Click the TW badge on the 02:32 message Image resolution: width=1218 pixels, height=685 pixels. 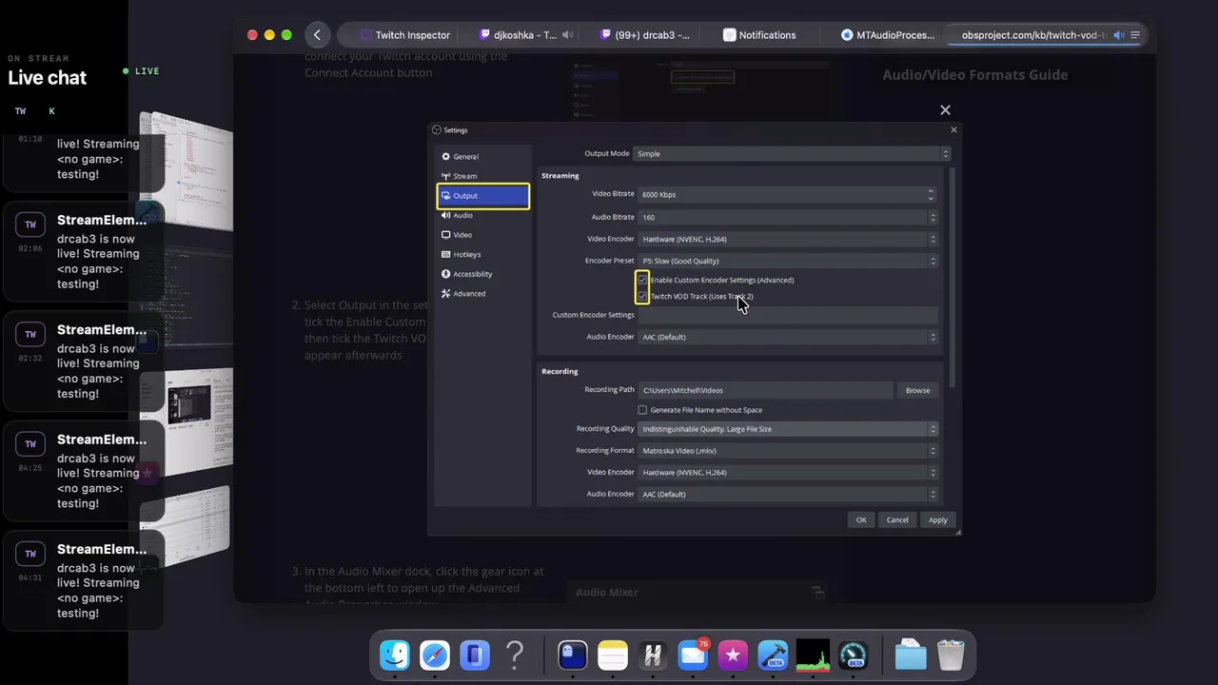pyautogui.click(x=30, y=334)
